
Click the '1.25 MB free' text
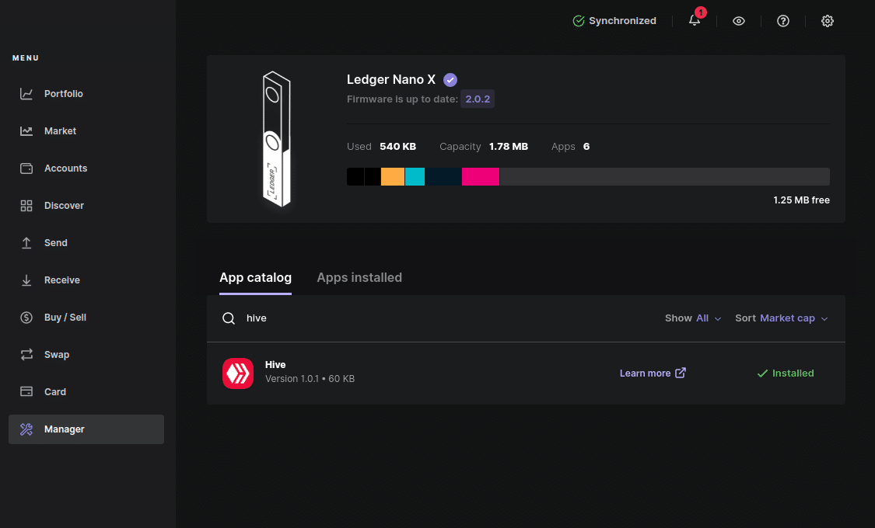[x=801, y=200]
